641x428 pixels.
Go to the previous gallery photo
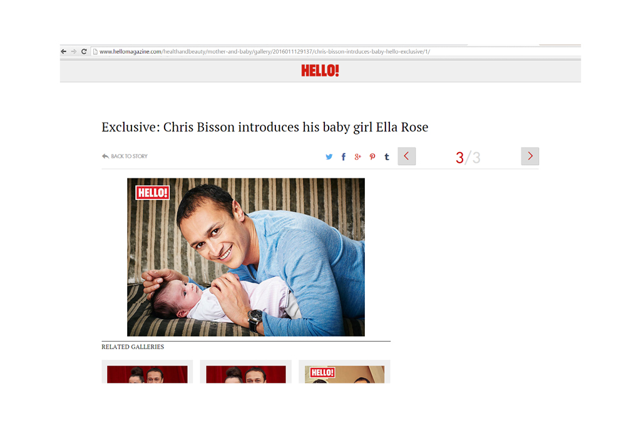pos(407,156)
